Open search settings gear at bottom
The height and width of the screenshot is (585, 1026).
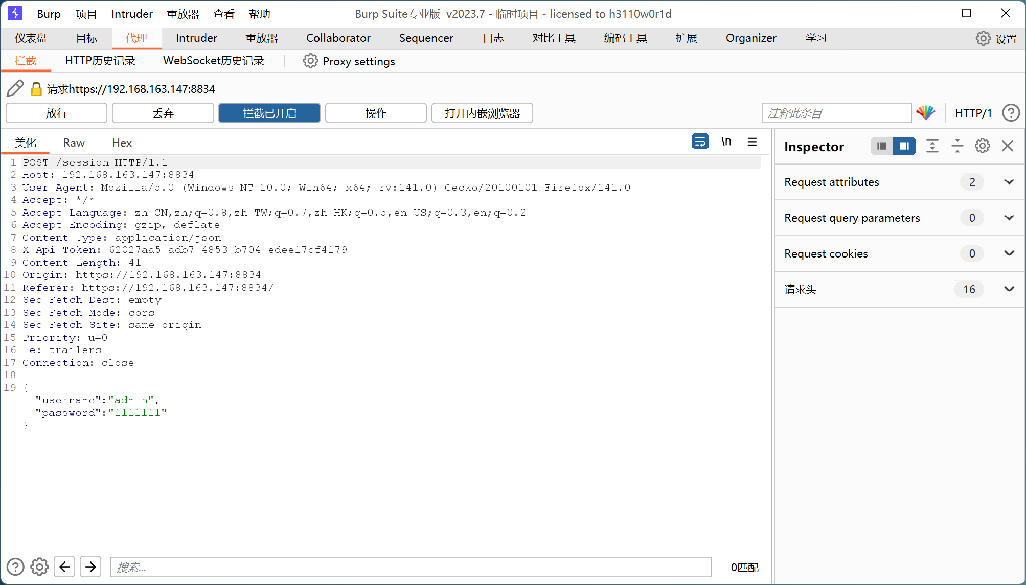pyautogui.click(x=39, y=567)
